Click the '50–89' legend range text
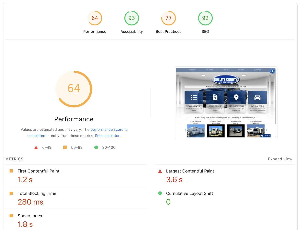Screen dimensions: 300x230 click(x=77, y=147)
